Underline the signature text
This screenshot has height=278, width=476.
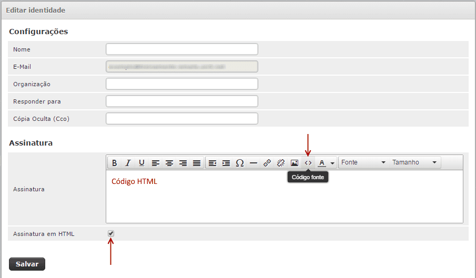(x=141, y=163)
